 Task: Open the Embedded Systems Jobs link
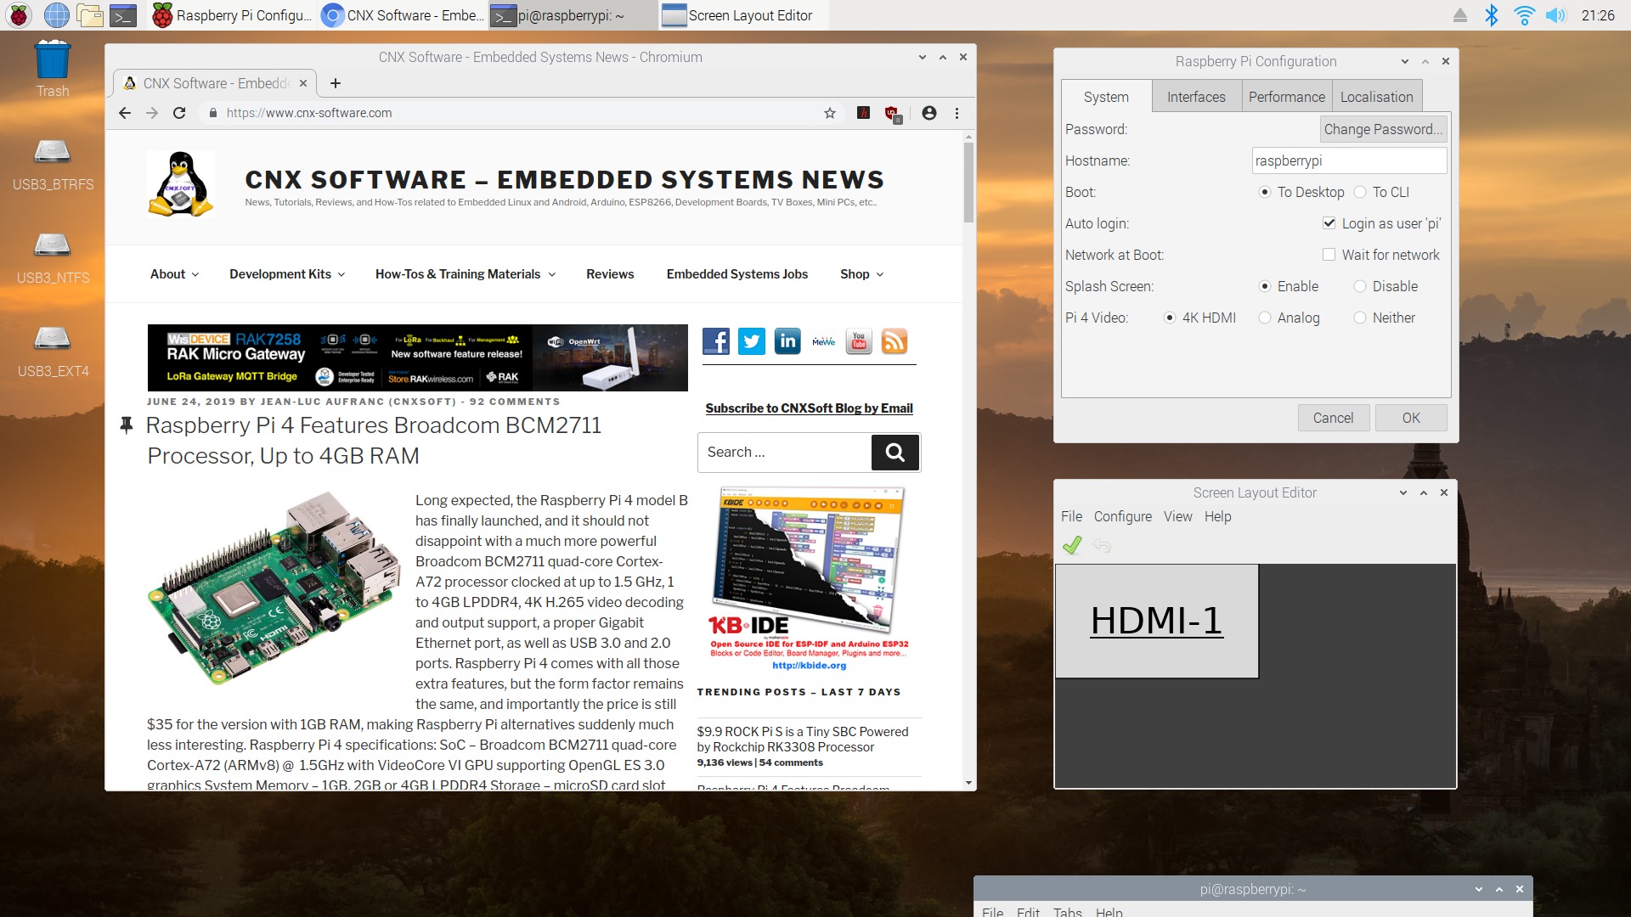pos(737,274)
